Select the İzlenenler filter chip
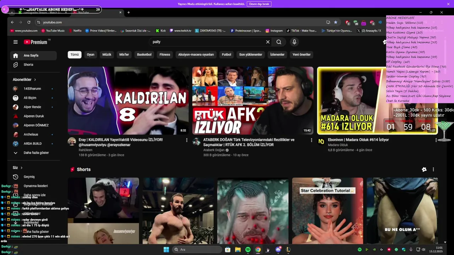This screenshot has height=255, width=454. [277, 55]
